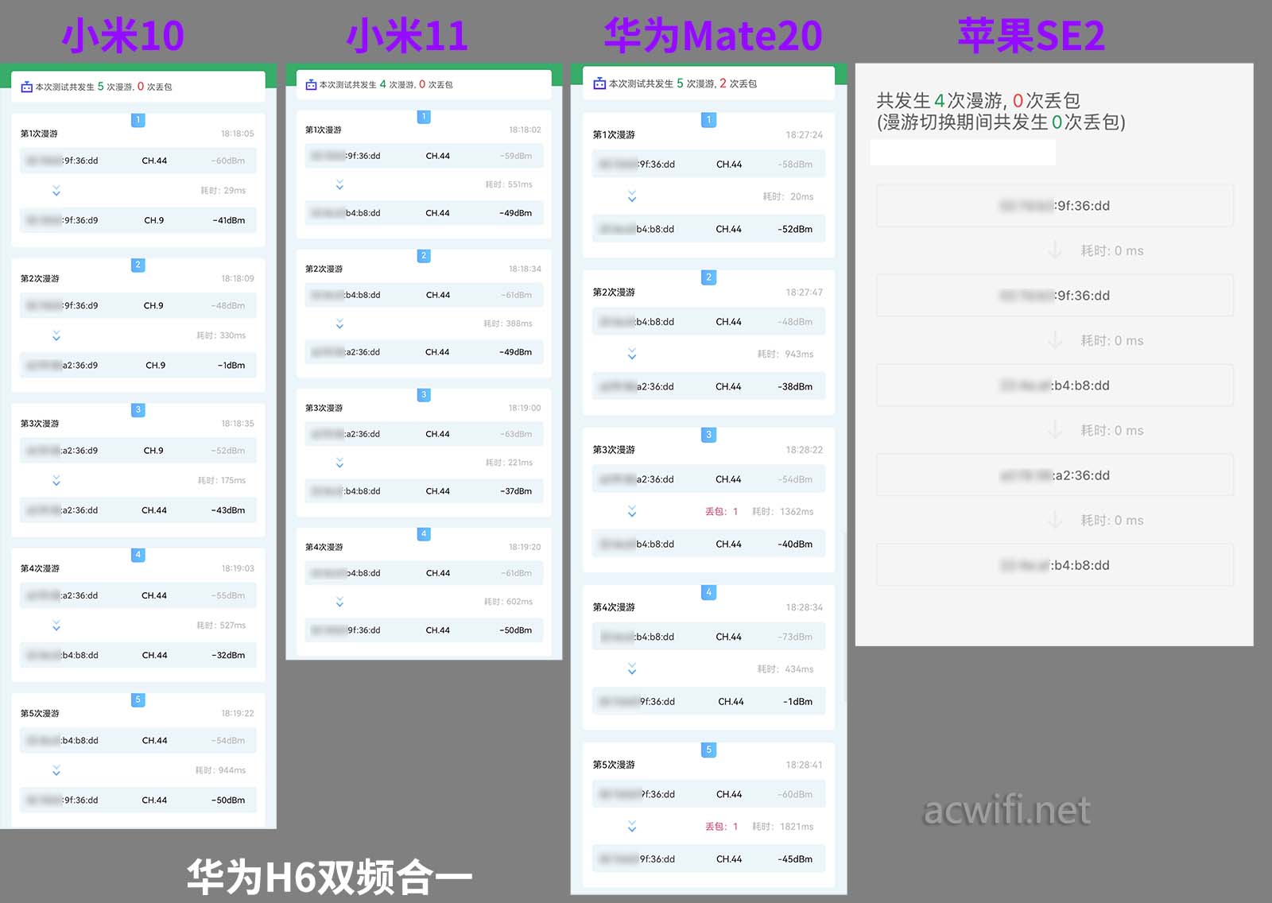Click the test robot icon in 小米11 header
1272x903 pixels.
(311, 84)
